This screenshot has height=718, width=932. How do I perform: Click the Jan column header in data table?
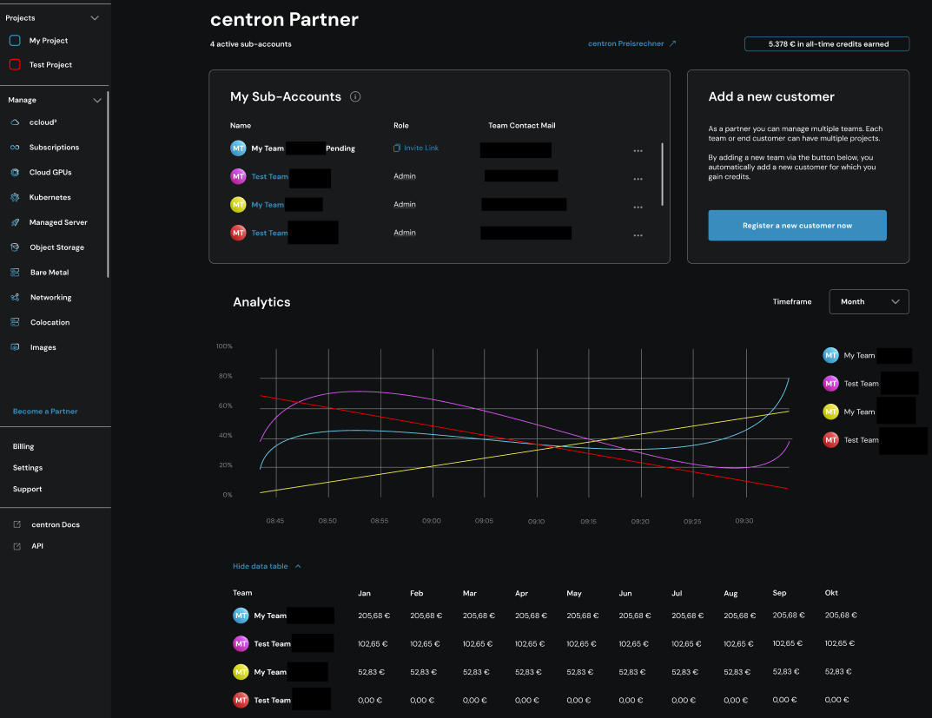[x=364, y=593]
